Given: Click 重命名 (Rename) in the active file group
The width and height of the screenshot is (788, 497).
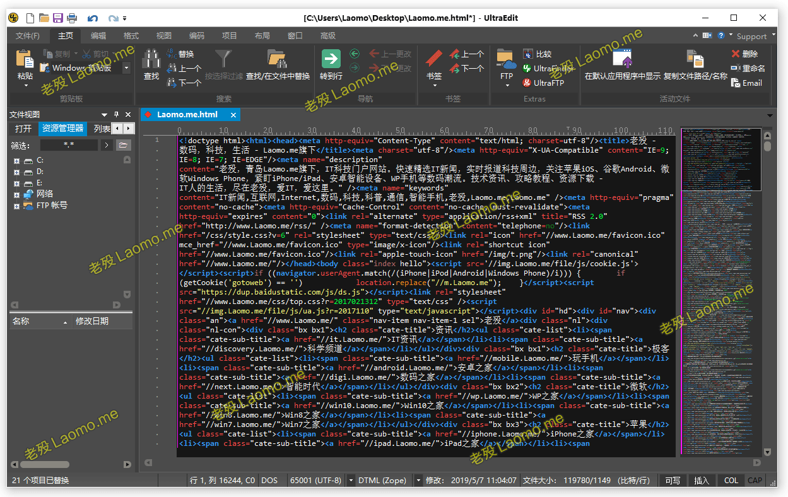Looking at the screenshot, I should (748, 68).
